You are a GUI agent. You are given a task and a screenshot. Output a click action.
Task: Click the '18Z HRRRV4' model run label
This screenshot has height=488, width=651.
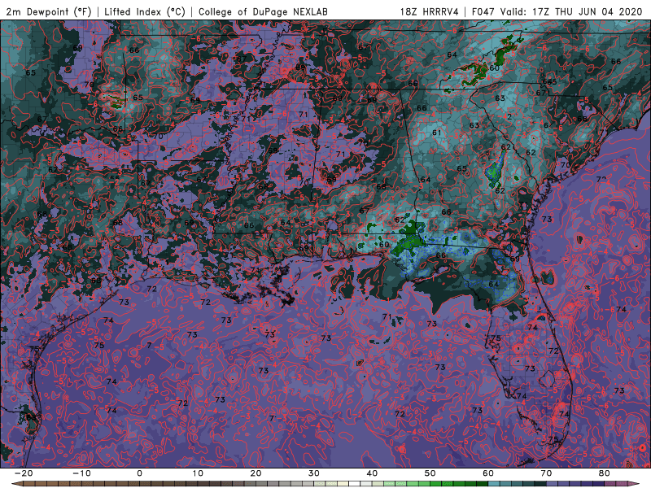[x=430, y=11]
